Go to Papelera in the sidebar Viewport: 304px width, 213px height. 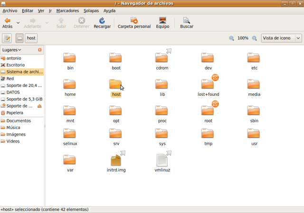pyautogui.click(x=14, y=113)
